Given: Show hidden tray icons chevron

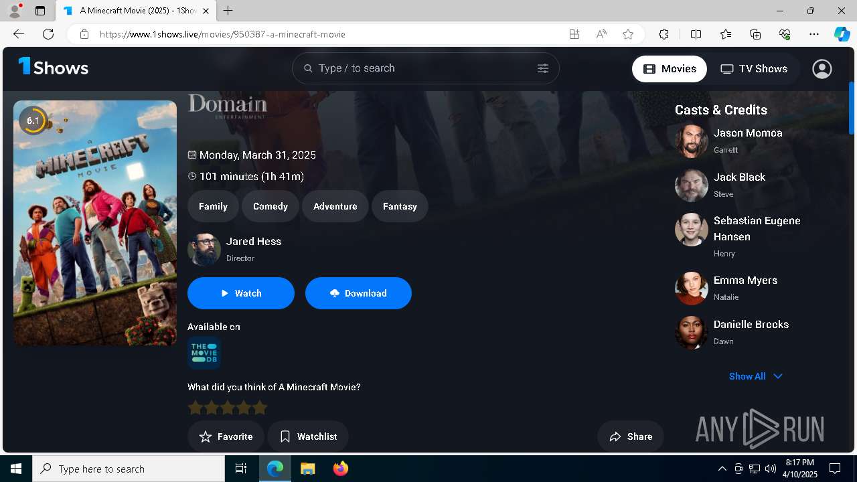Looking at the screenshot, I should click(x=722, y=469).
